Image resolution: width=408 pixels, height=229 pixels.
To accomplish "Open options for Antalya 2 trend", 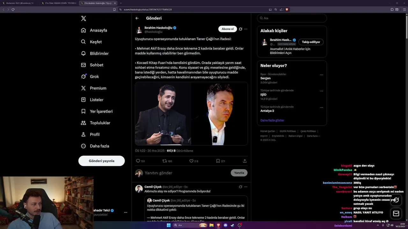I will 322,108.
